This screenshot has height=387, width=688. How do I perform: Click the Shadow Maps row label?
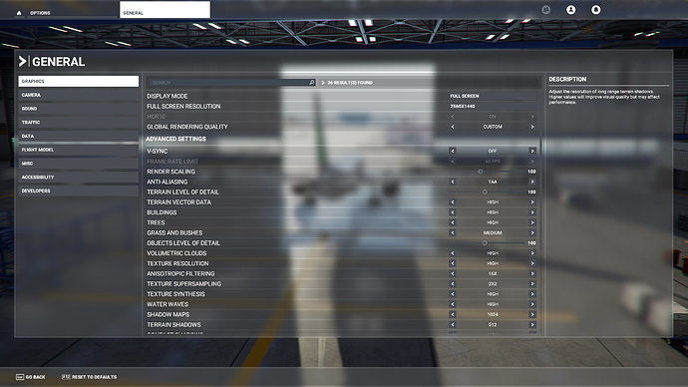(169, 314)
